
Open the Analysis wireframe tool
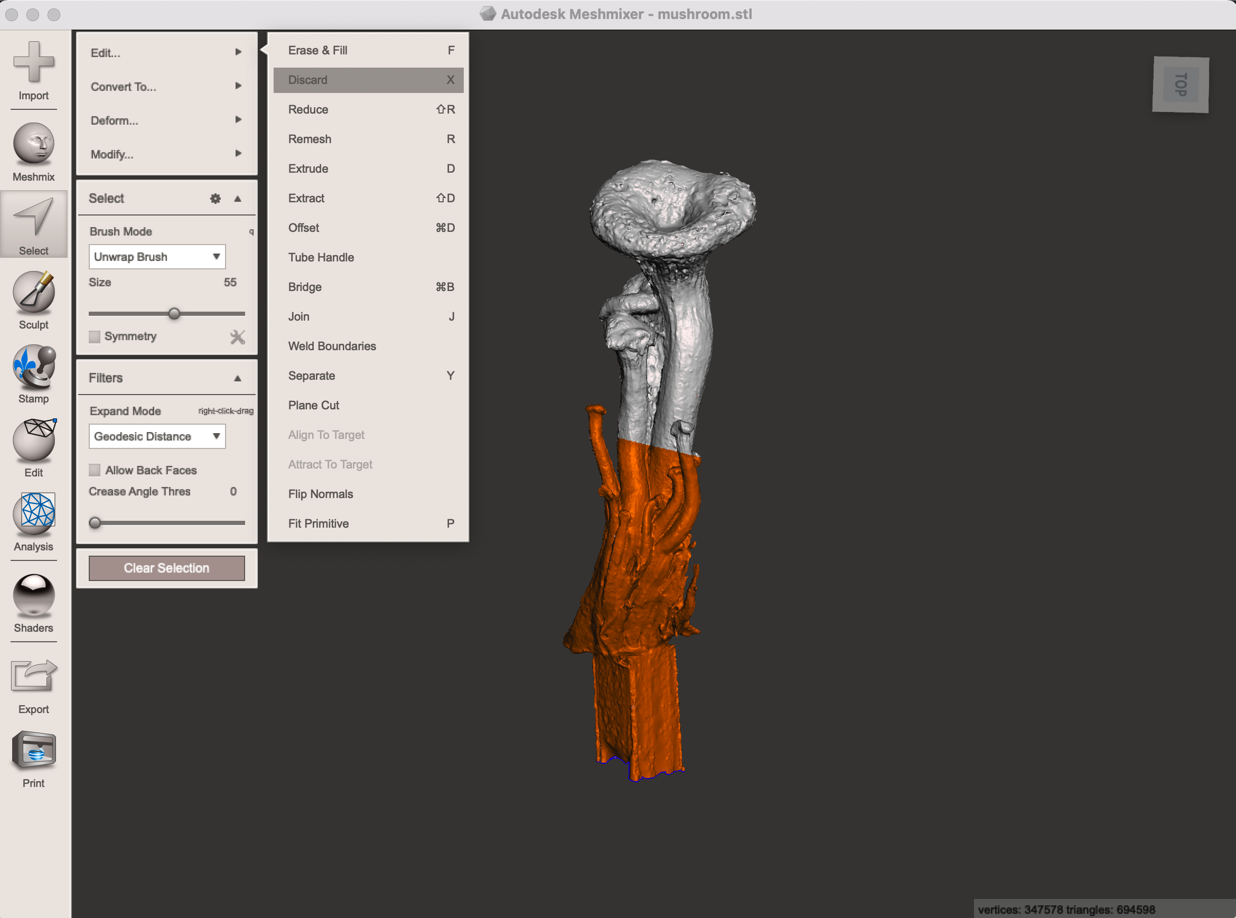click(33, 521)
